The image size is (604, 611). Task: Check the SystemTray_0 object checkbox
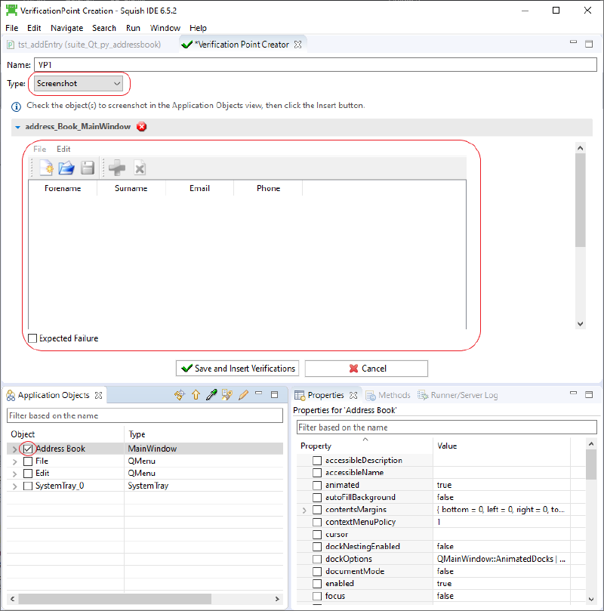tap(28, 486)
